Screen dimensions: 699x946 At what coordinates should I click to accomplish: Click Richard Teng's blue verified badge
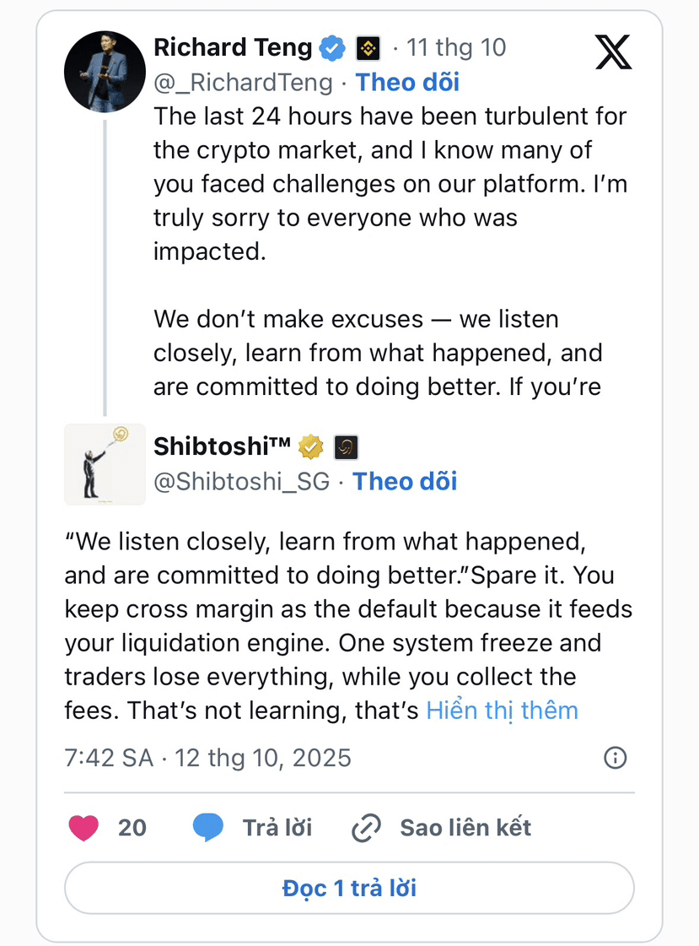coord(333,48)
